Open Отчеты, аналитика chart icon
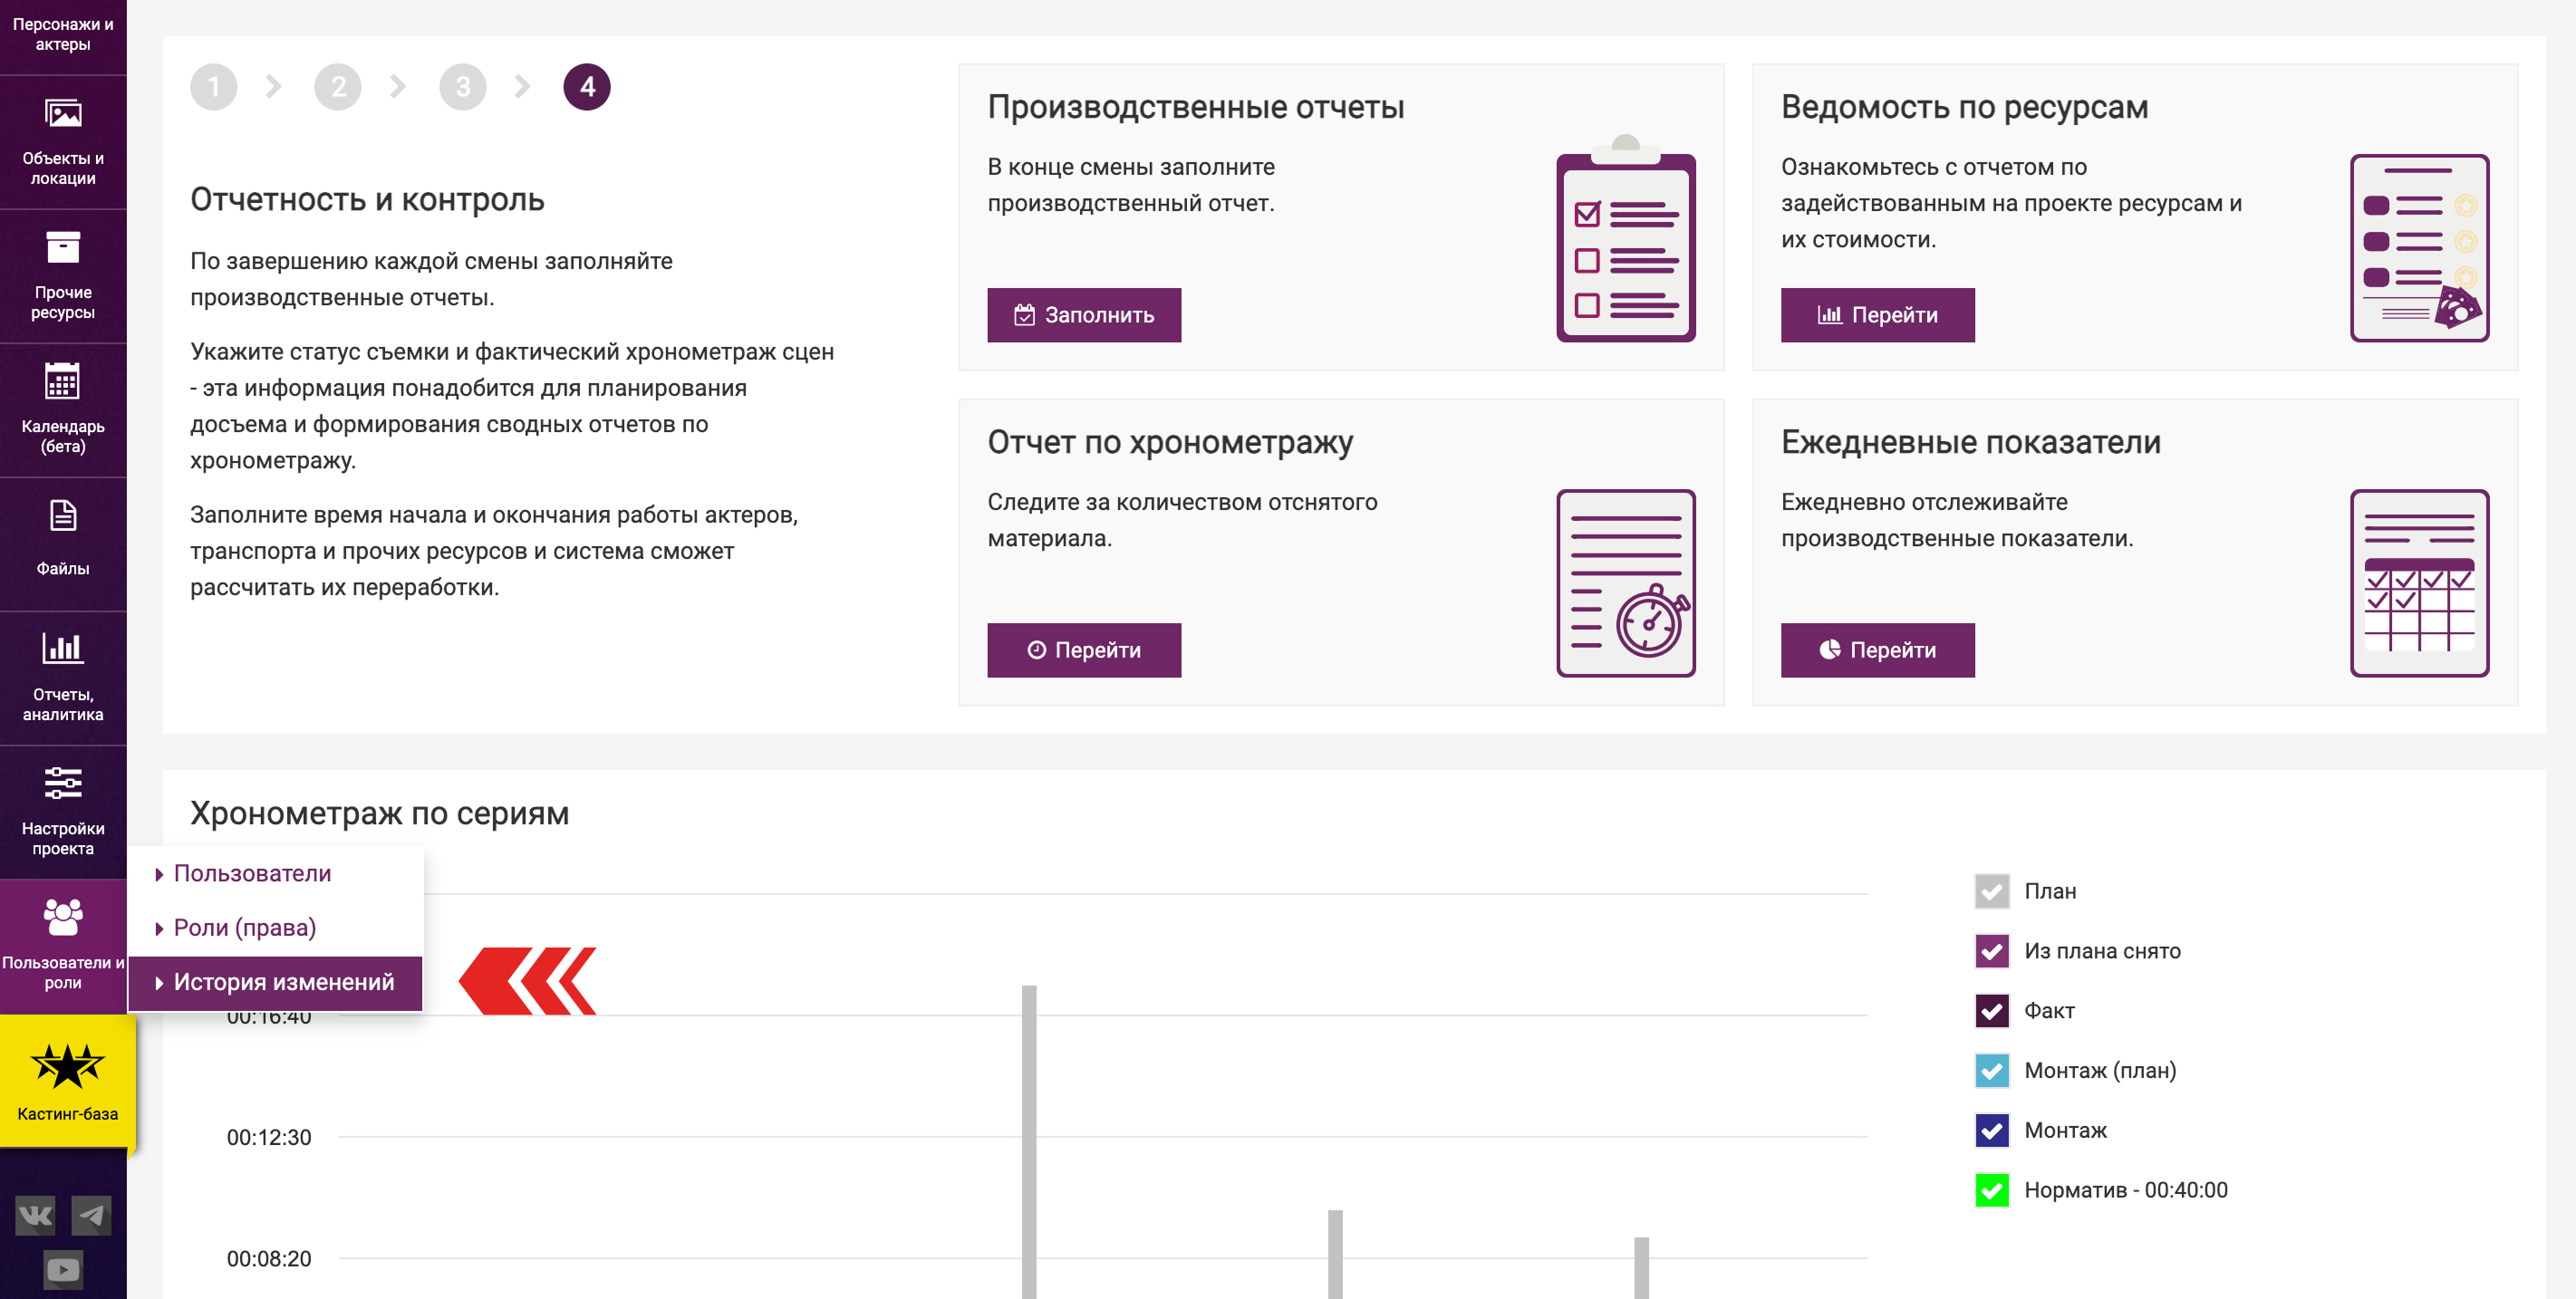The image size is (2576, 1299). (x=62, y=648)
